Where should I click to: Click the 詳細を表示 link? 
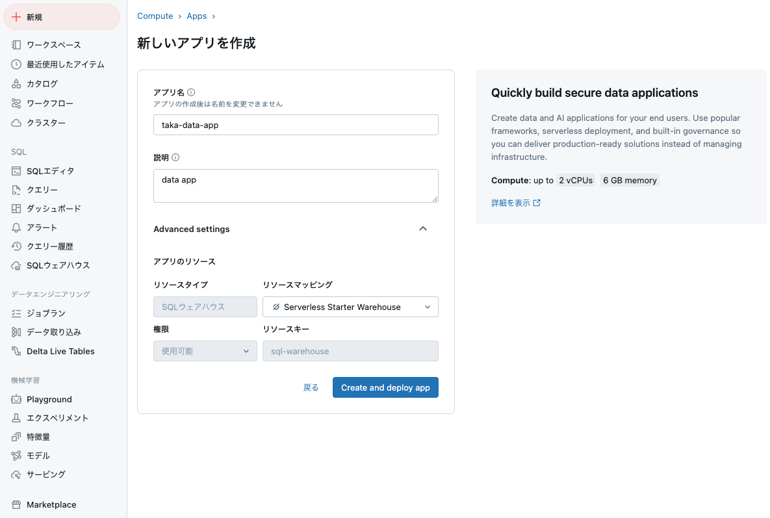point(511,203)
